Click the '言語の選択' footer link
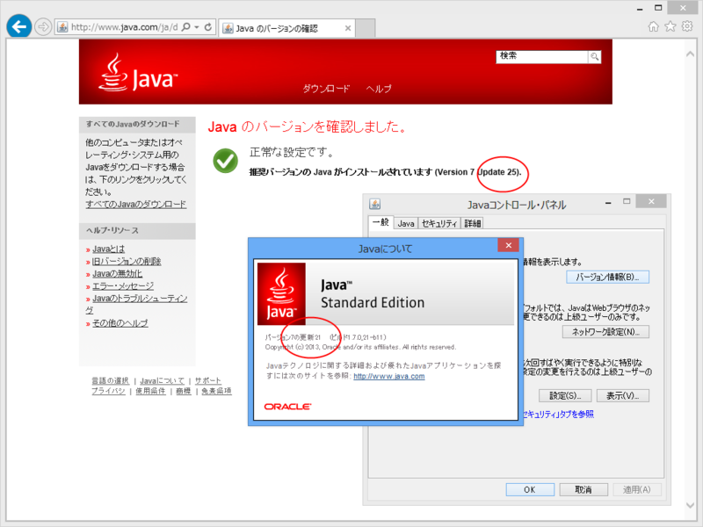This screenshot has height=527, width=703. [111, 380]
